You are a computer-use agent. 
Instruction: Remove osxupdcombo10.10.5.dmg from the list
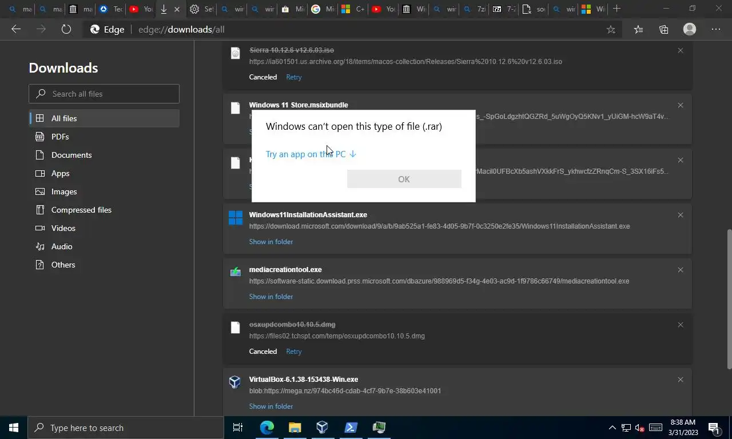click(x=681, y=325)
